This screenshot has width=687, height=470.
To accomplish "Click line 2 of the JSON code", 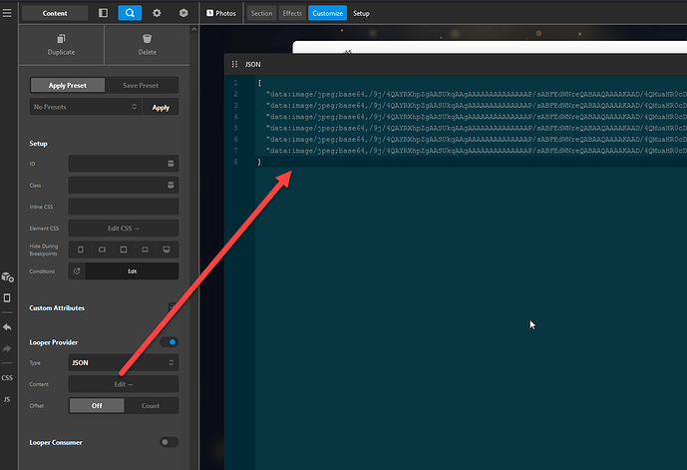I will 477,94.
